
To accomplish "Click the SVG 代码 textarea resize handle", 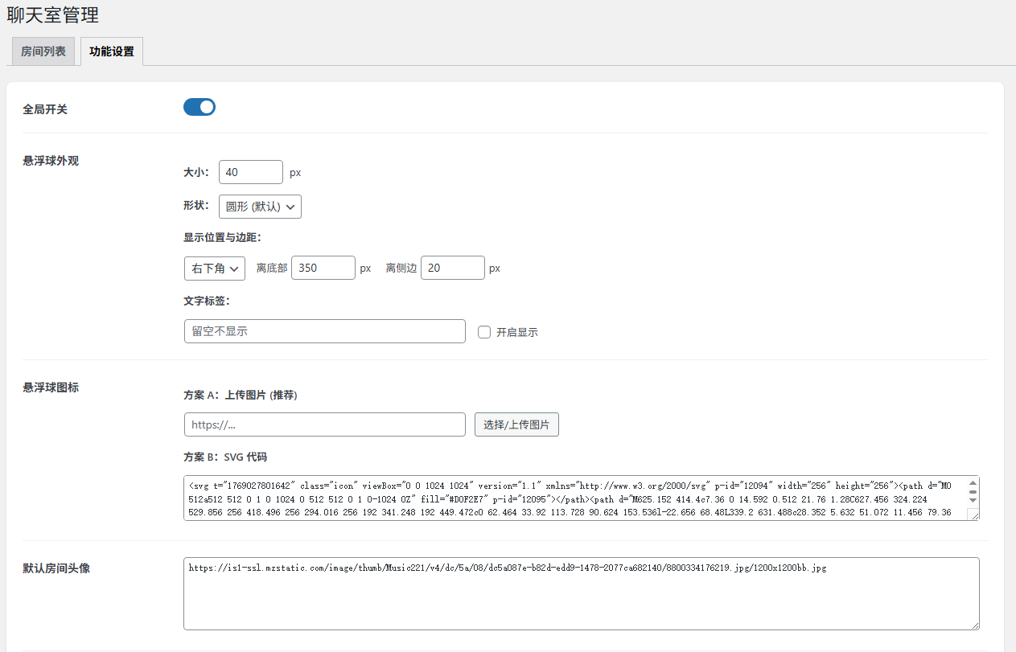I will pos(974,515).
